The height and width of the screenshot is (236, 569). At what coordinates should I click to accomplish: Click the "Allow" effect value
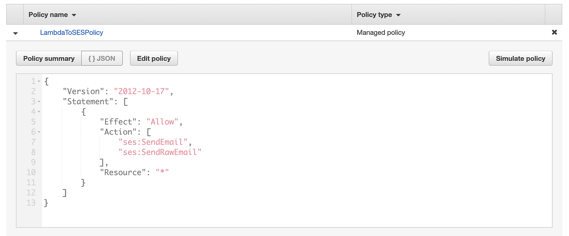coord(163,122)
